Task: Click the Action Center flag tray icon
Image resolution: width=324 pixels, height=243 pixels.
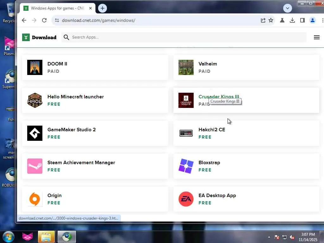Action: [x=277, y=237]
